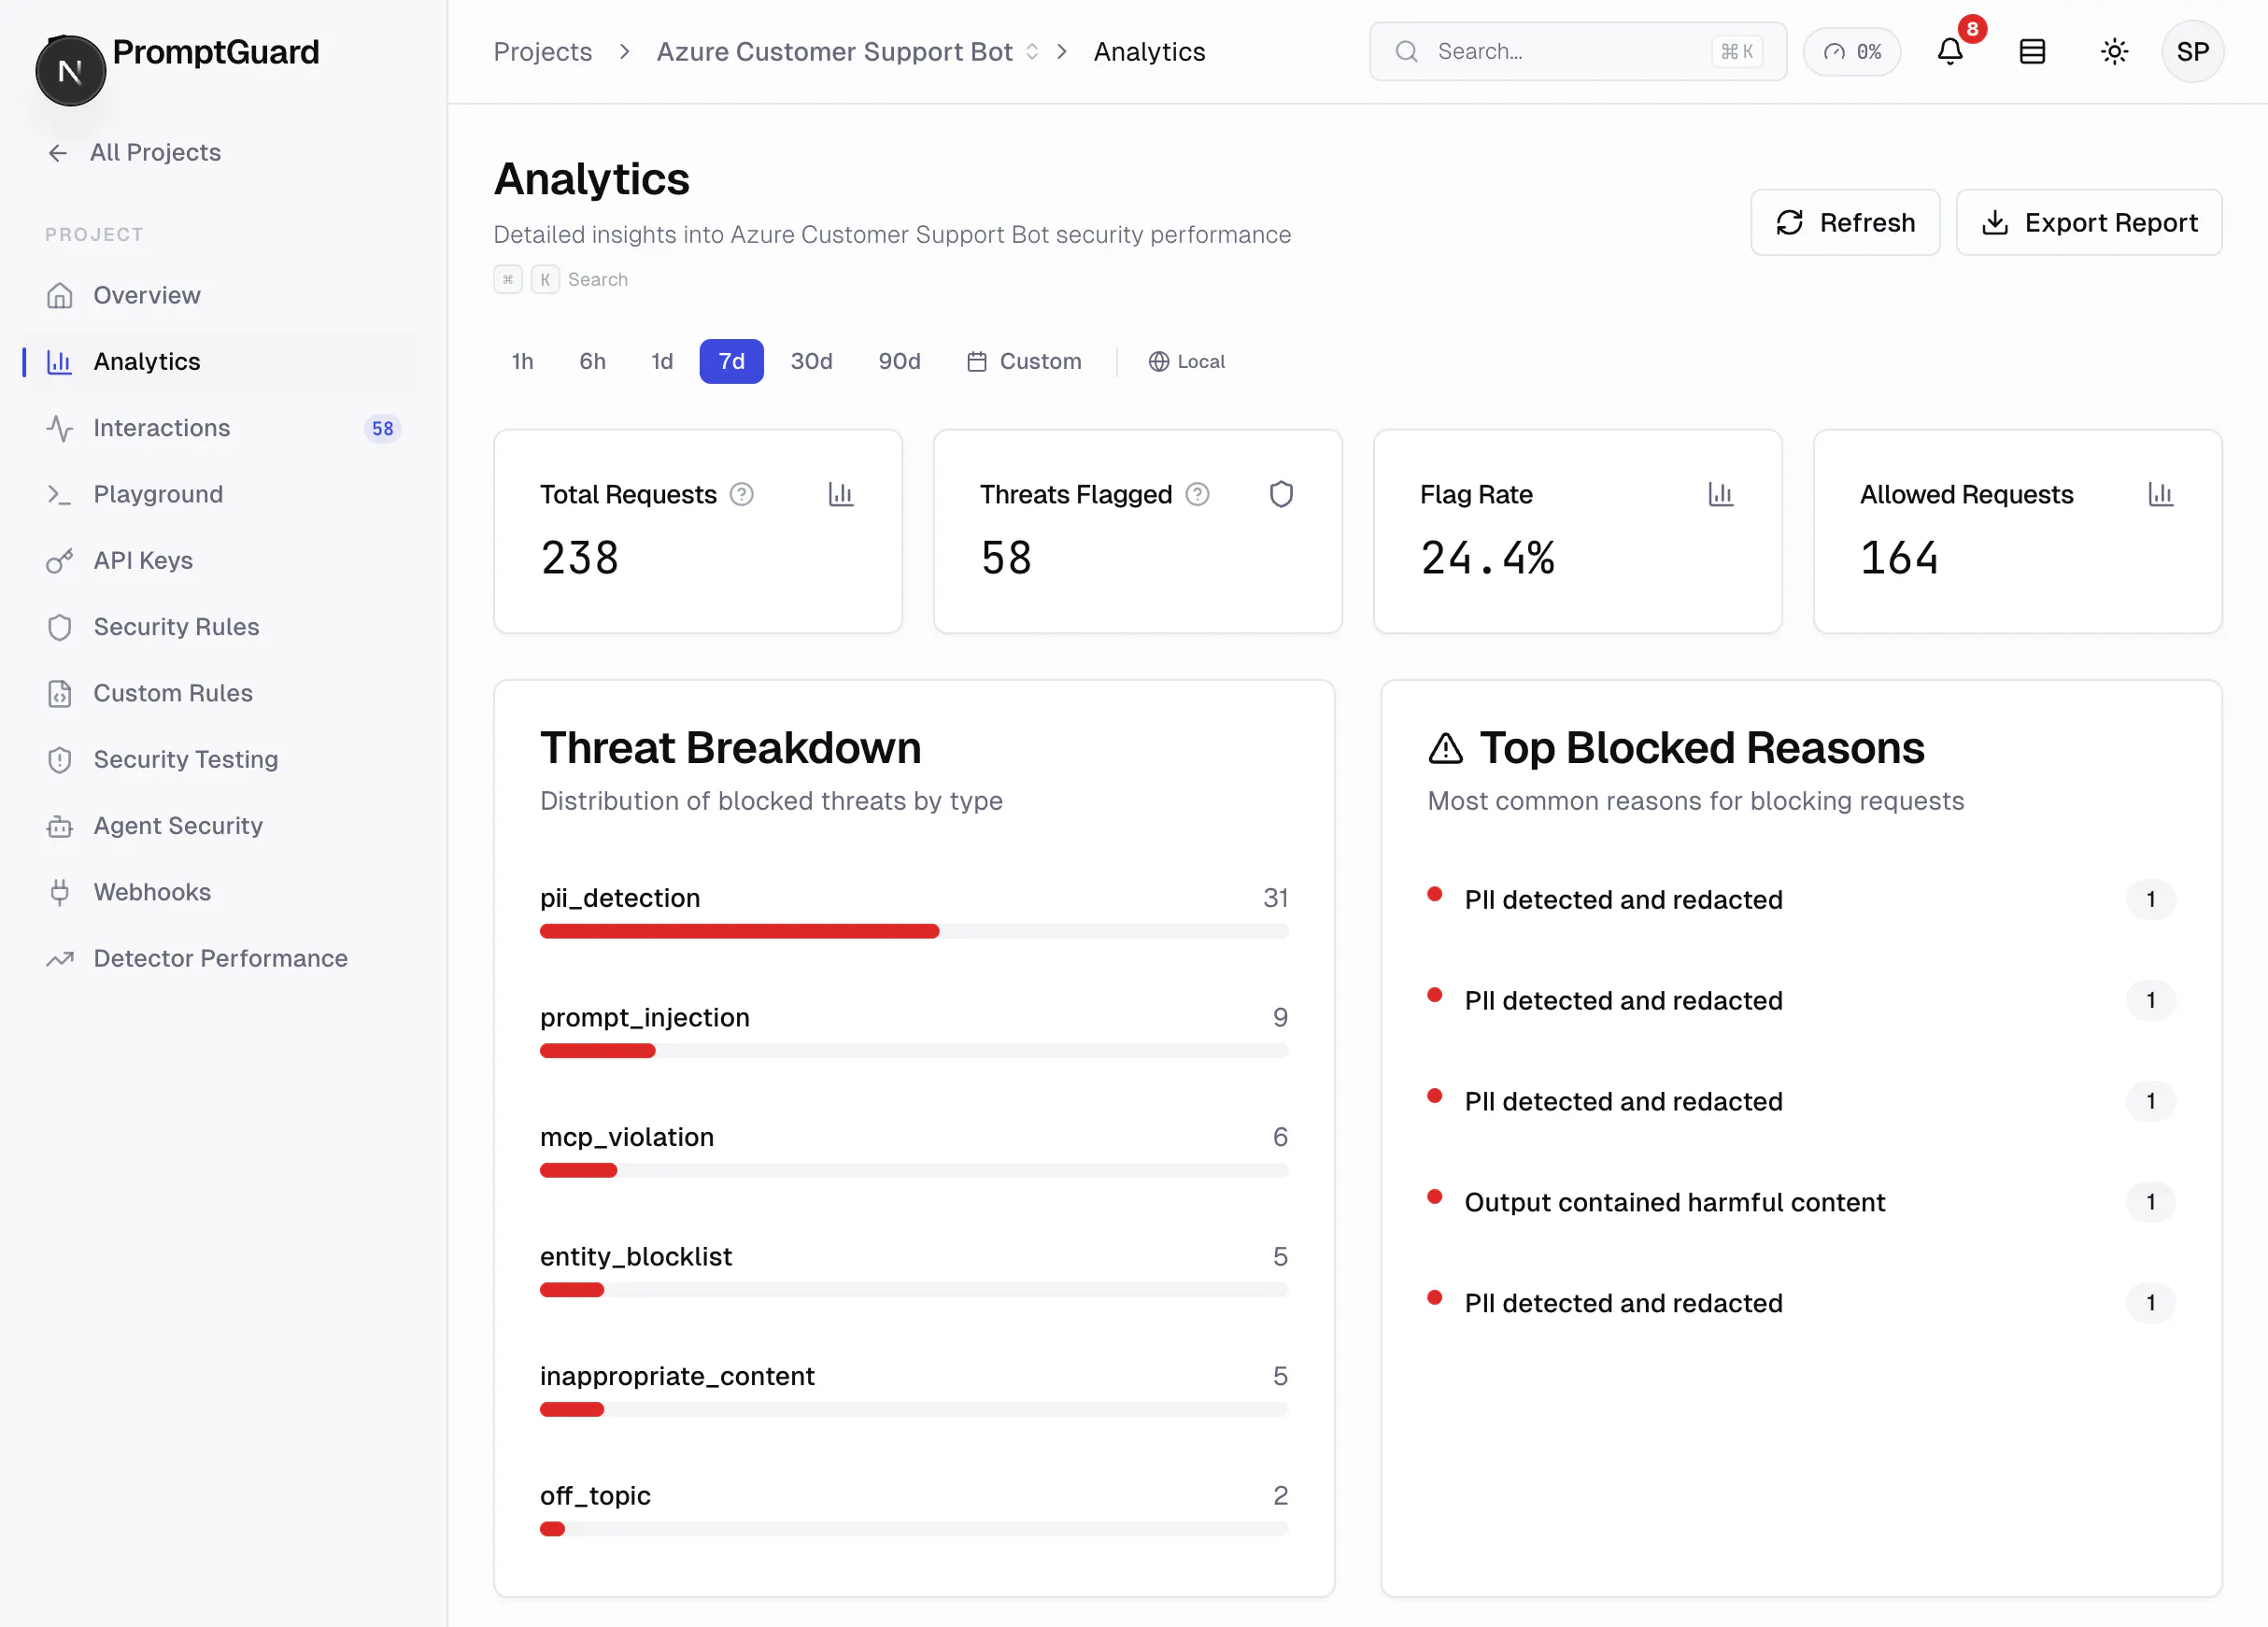Click the Security Rules shield icon

click(x=60, y=627)
